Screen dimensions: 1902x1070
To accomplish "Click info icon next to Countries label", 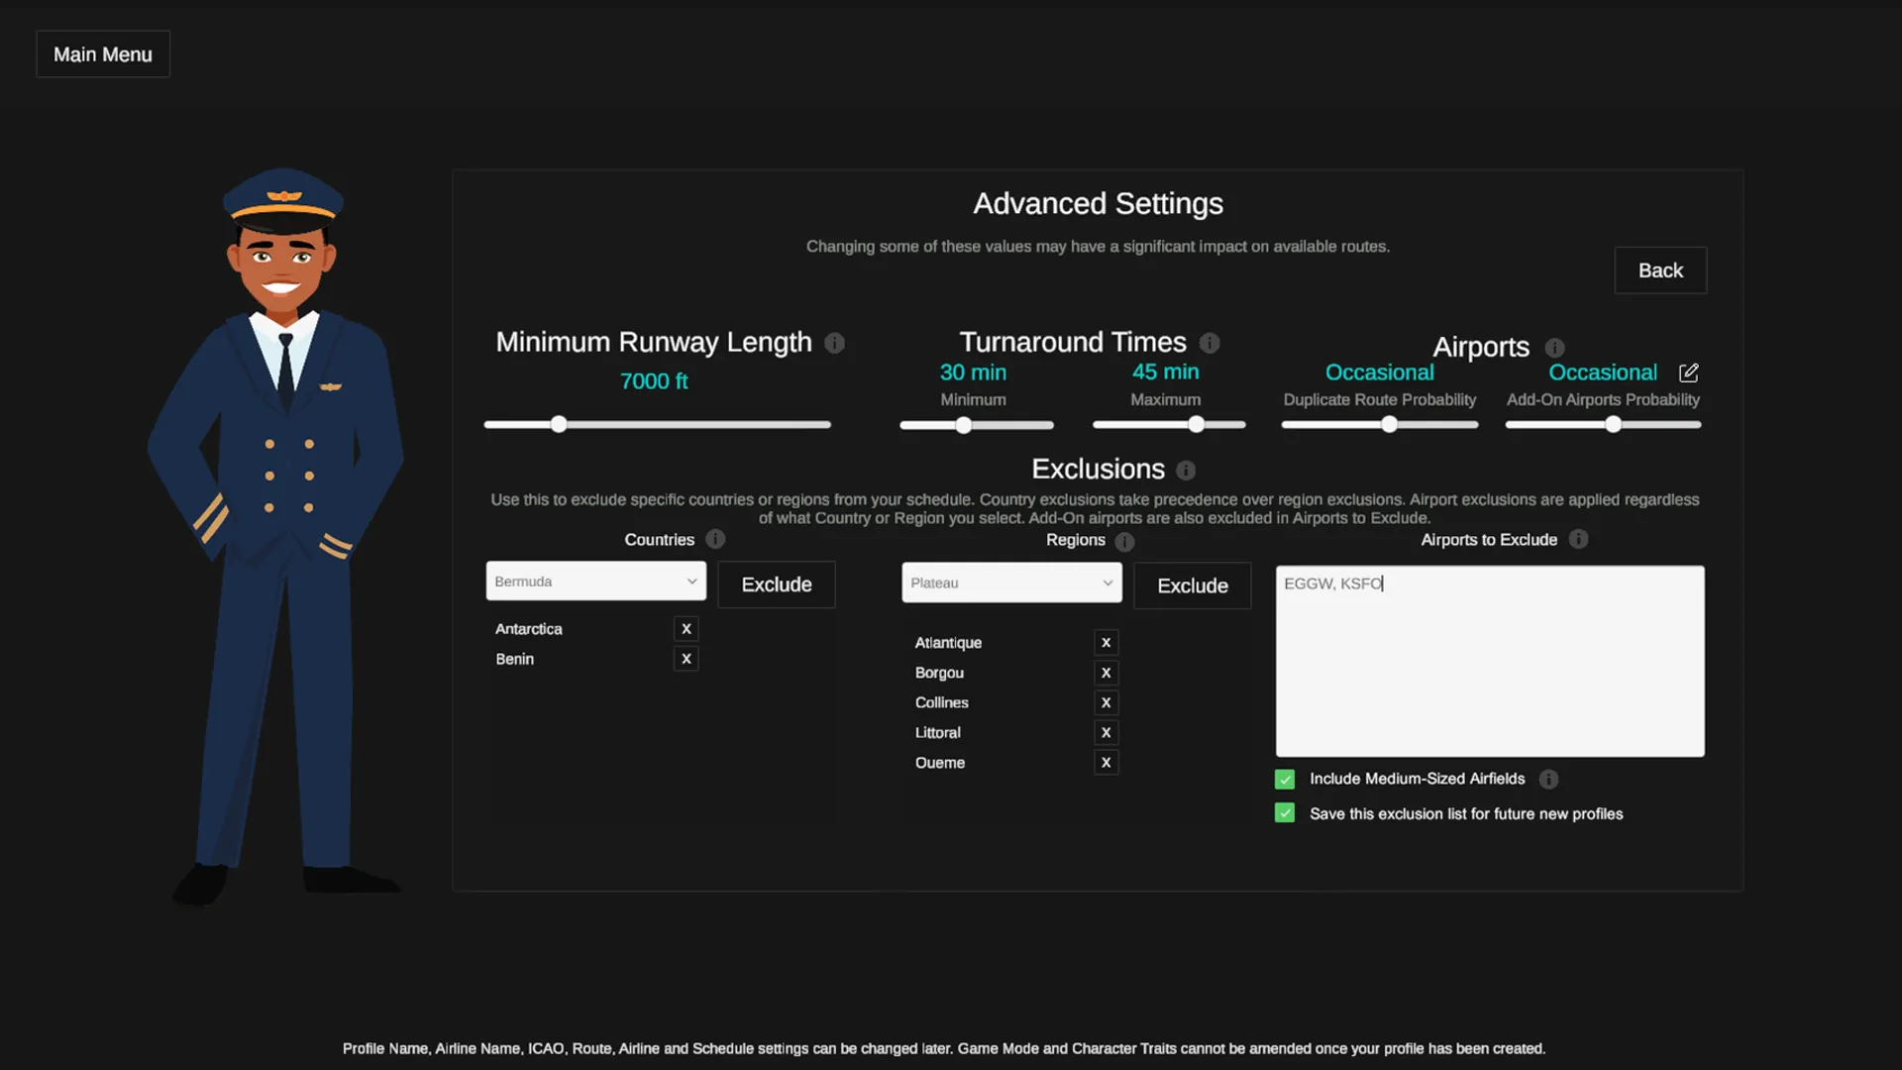I will 715,539.
